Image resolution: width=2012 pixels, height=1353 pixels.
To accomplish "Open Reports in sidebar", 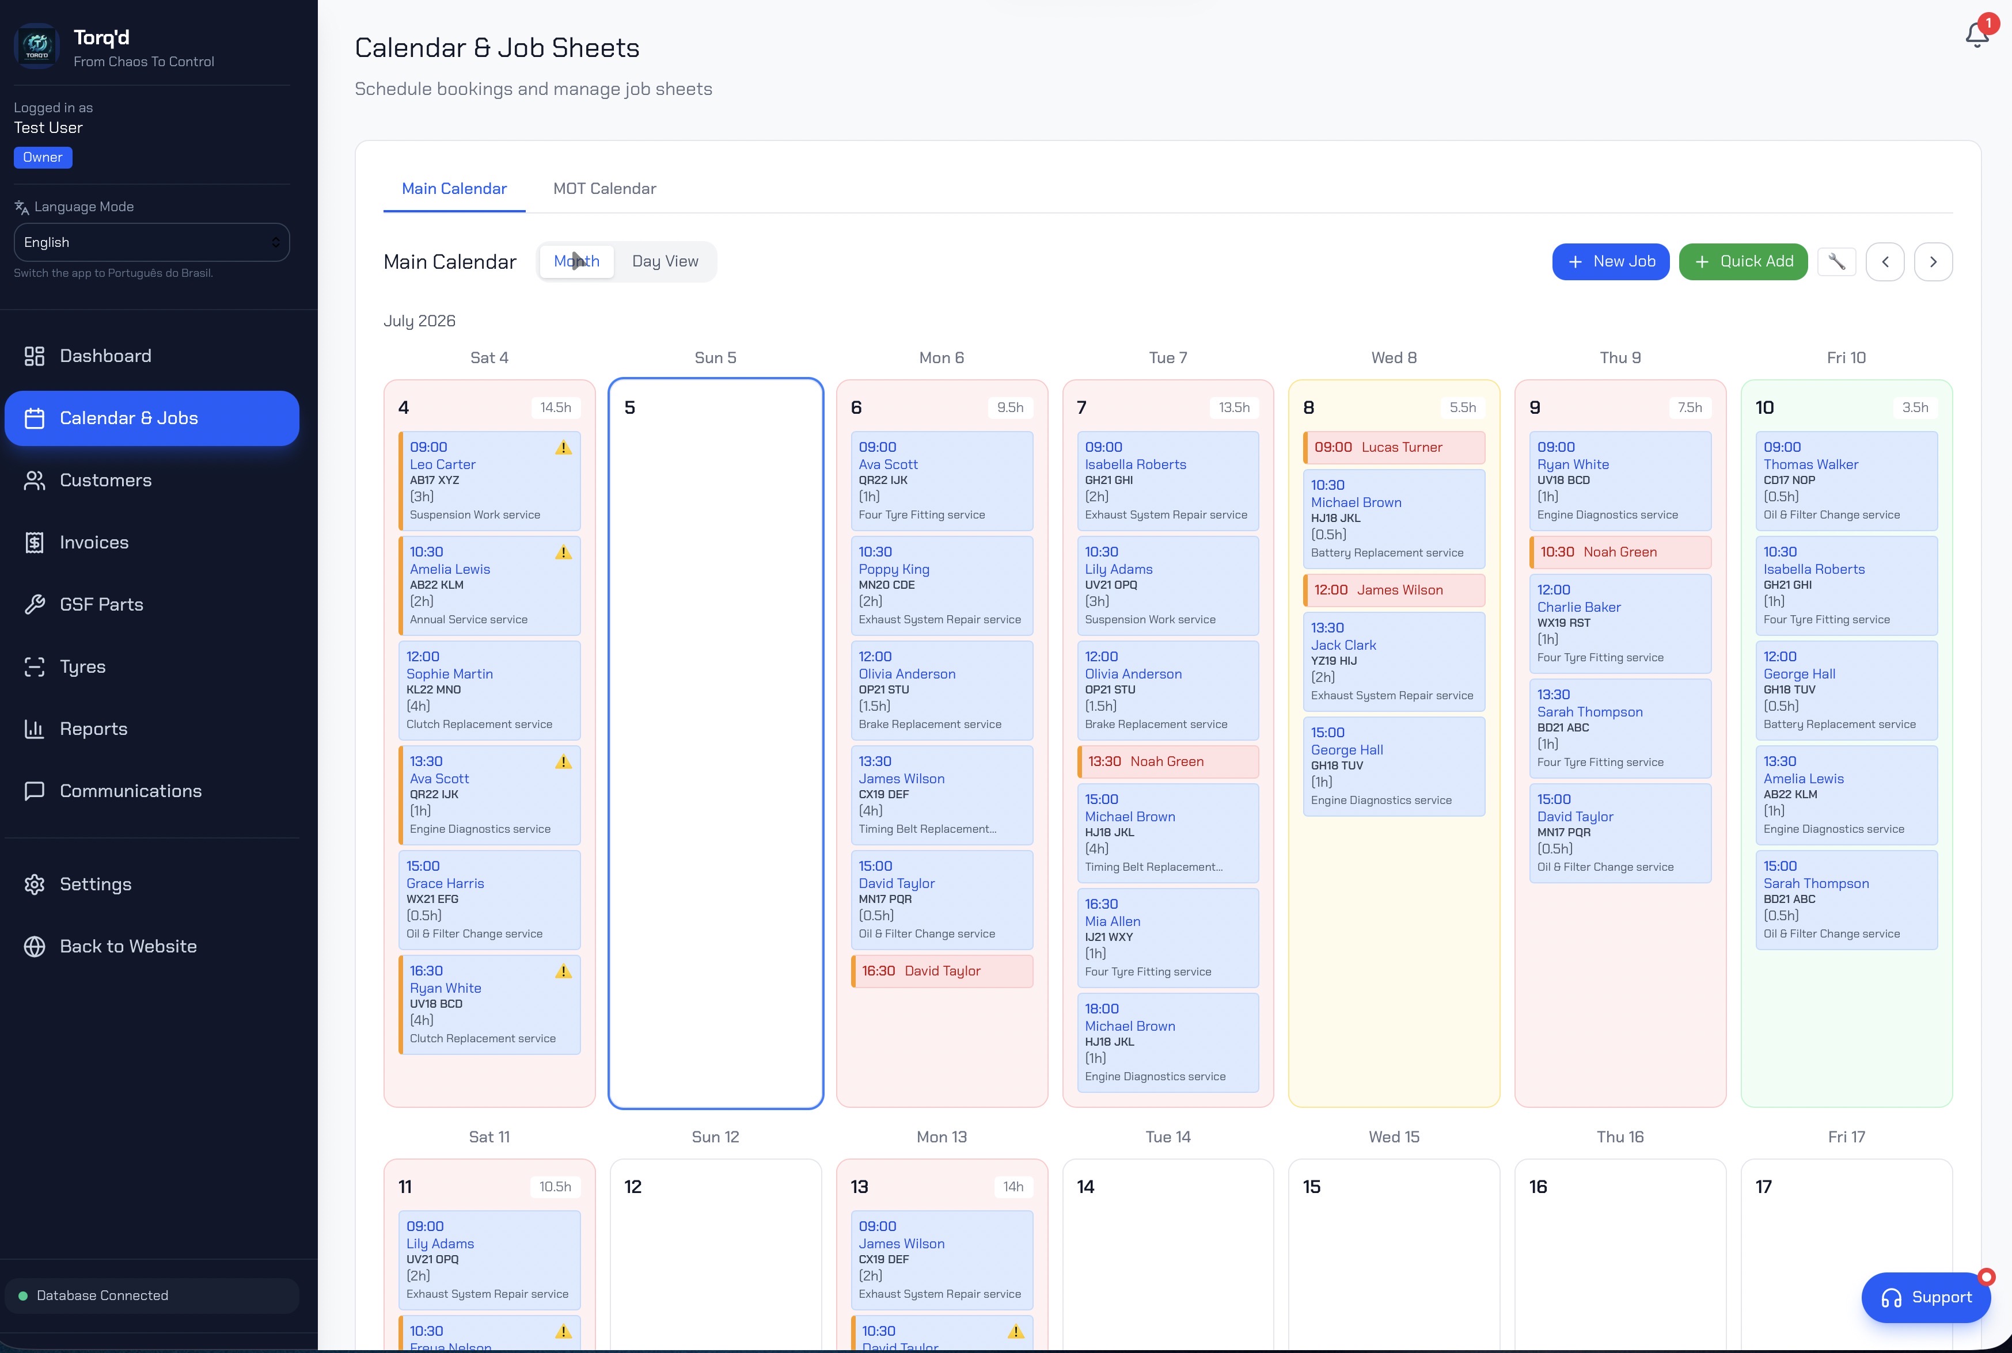I will pyautogui.click(x=152, y=729).
